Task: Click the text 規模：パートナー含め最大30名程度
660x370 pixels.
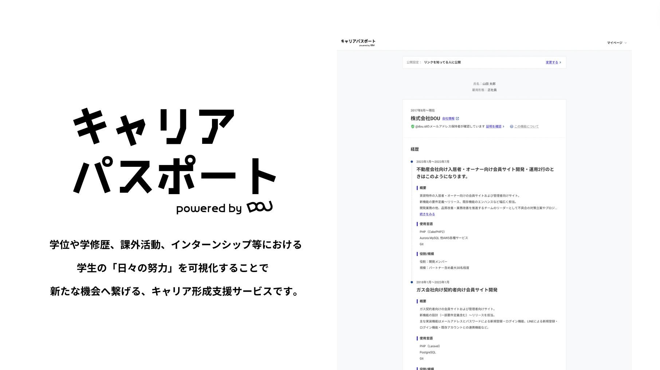Action: coord(444,268)
